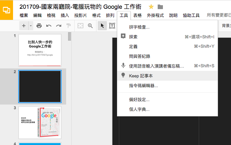
Task: Select the zoom magnifier tool
Action: click(x=90, y=26)
